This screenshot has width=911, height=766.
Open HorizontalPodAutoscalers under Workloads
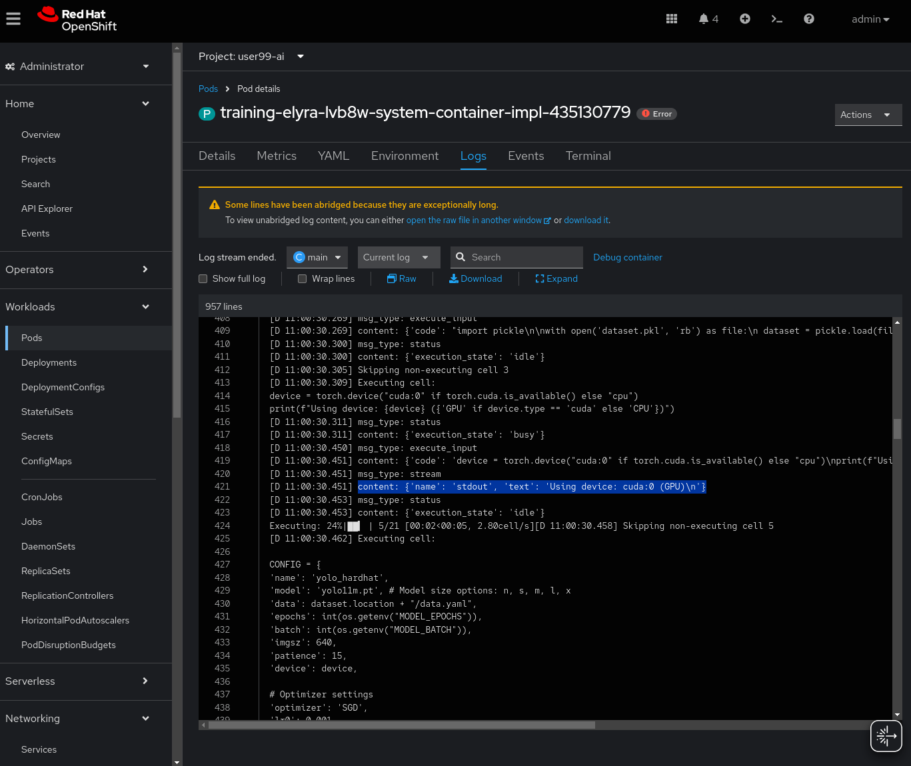click(x=75, y=620)
